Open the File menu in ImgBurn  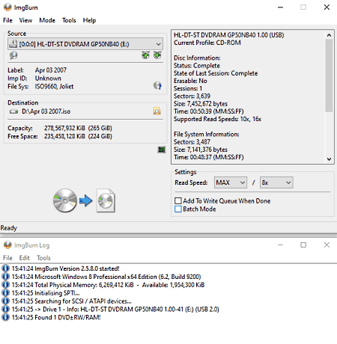tap(7, 20)
